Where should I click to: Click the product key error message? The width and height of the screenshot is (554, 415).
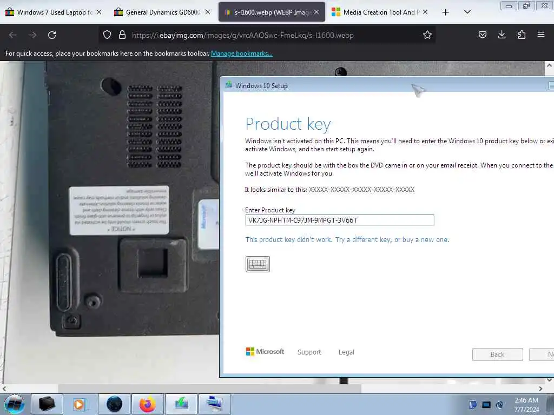347,239
